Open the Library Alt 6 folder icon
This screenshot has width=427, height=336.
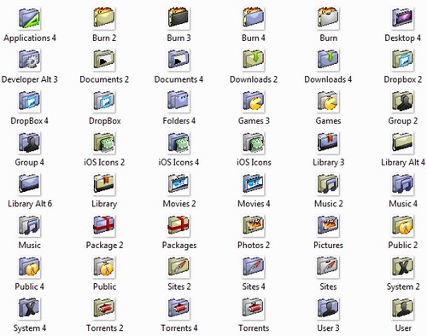tap(30, 184)
